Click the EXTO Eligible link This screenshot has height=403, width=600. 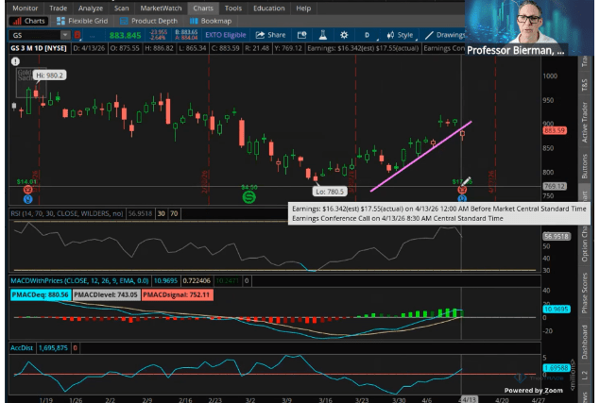pyautogui.click(x=226, y=35)
